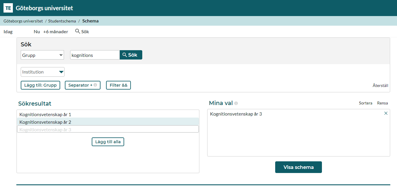The height and width of the screenshot is (187, 397).
Task: Click the info icon on Separator button
Action: pos(95,85)
